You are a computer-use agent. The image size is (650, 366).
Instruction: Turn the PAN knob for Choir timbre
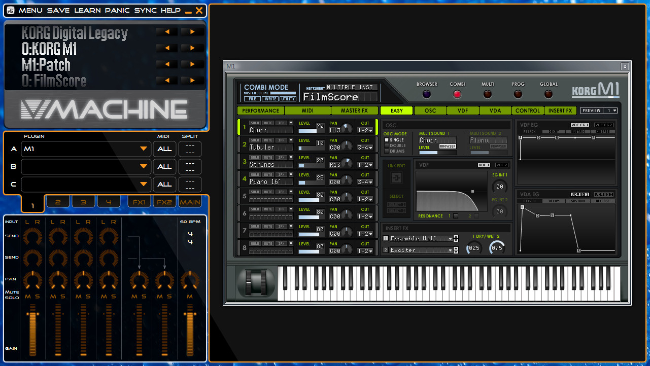click(347, 129)
